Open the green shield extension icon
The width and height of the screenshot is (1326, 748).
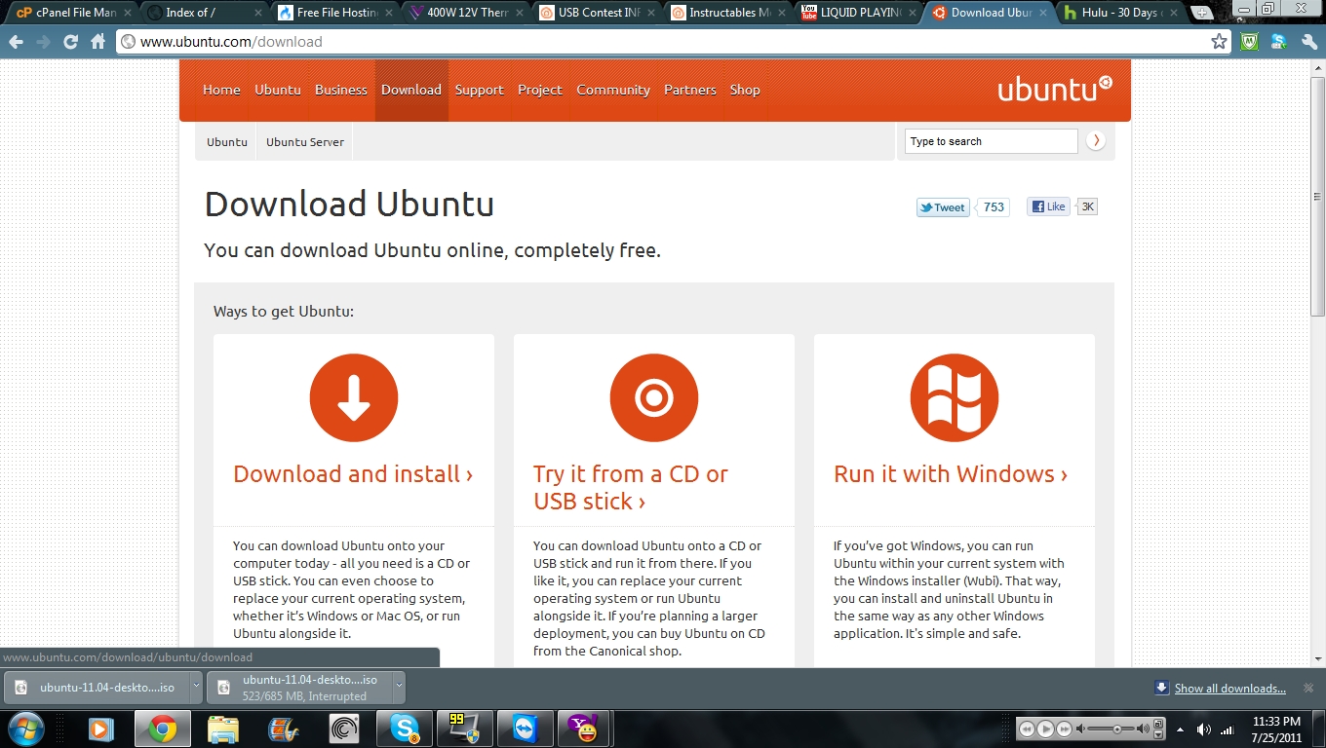tap(1249, 42)
